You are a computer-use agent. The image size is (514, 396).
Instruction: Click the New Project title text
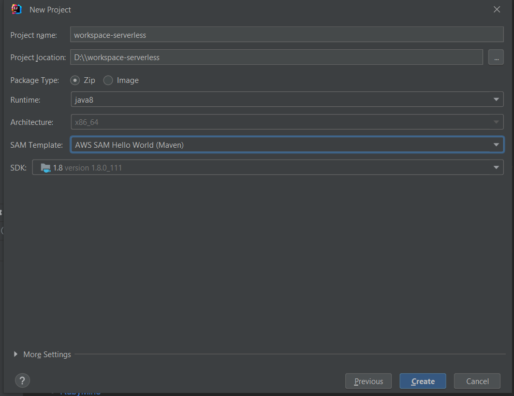50,10
